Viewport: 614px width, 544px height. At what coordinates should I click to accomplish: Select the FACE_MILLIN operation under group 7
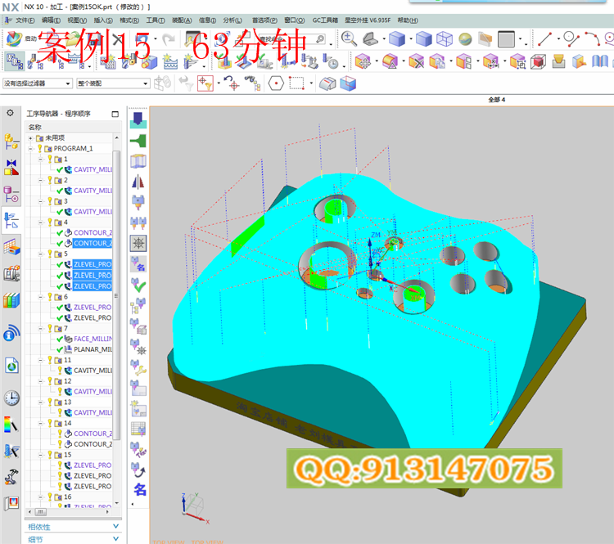[93, 339]
